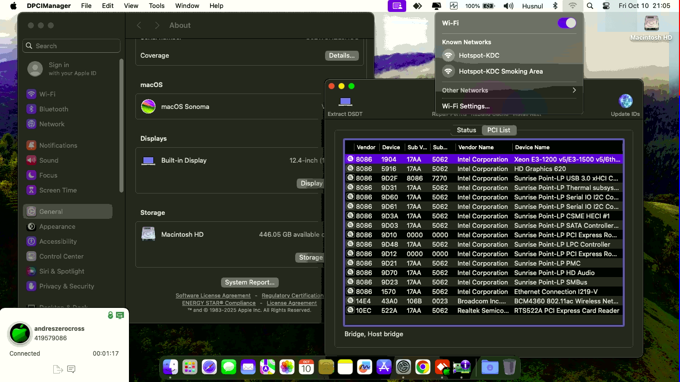Select the BCM4360 802.11ac Wireless row
The height and width of the screenshot is (382, 680).
(483, 301)
